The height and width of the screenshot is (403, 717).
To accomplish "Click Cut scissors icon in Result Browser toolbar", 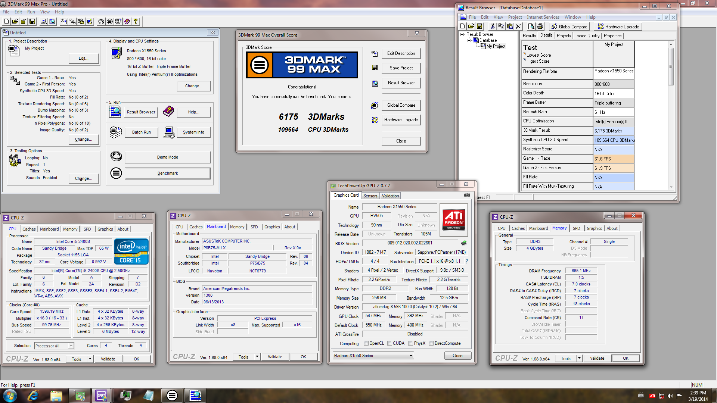I will [x=493, y=26].
